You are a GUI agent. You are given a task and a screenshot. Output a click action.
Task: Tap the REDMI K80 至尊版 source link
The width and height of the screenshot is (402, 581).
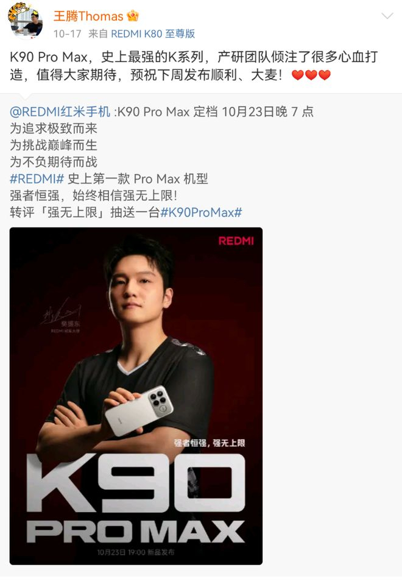(153, 34)
